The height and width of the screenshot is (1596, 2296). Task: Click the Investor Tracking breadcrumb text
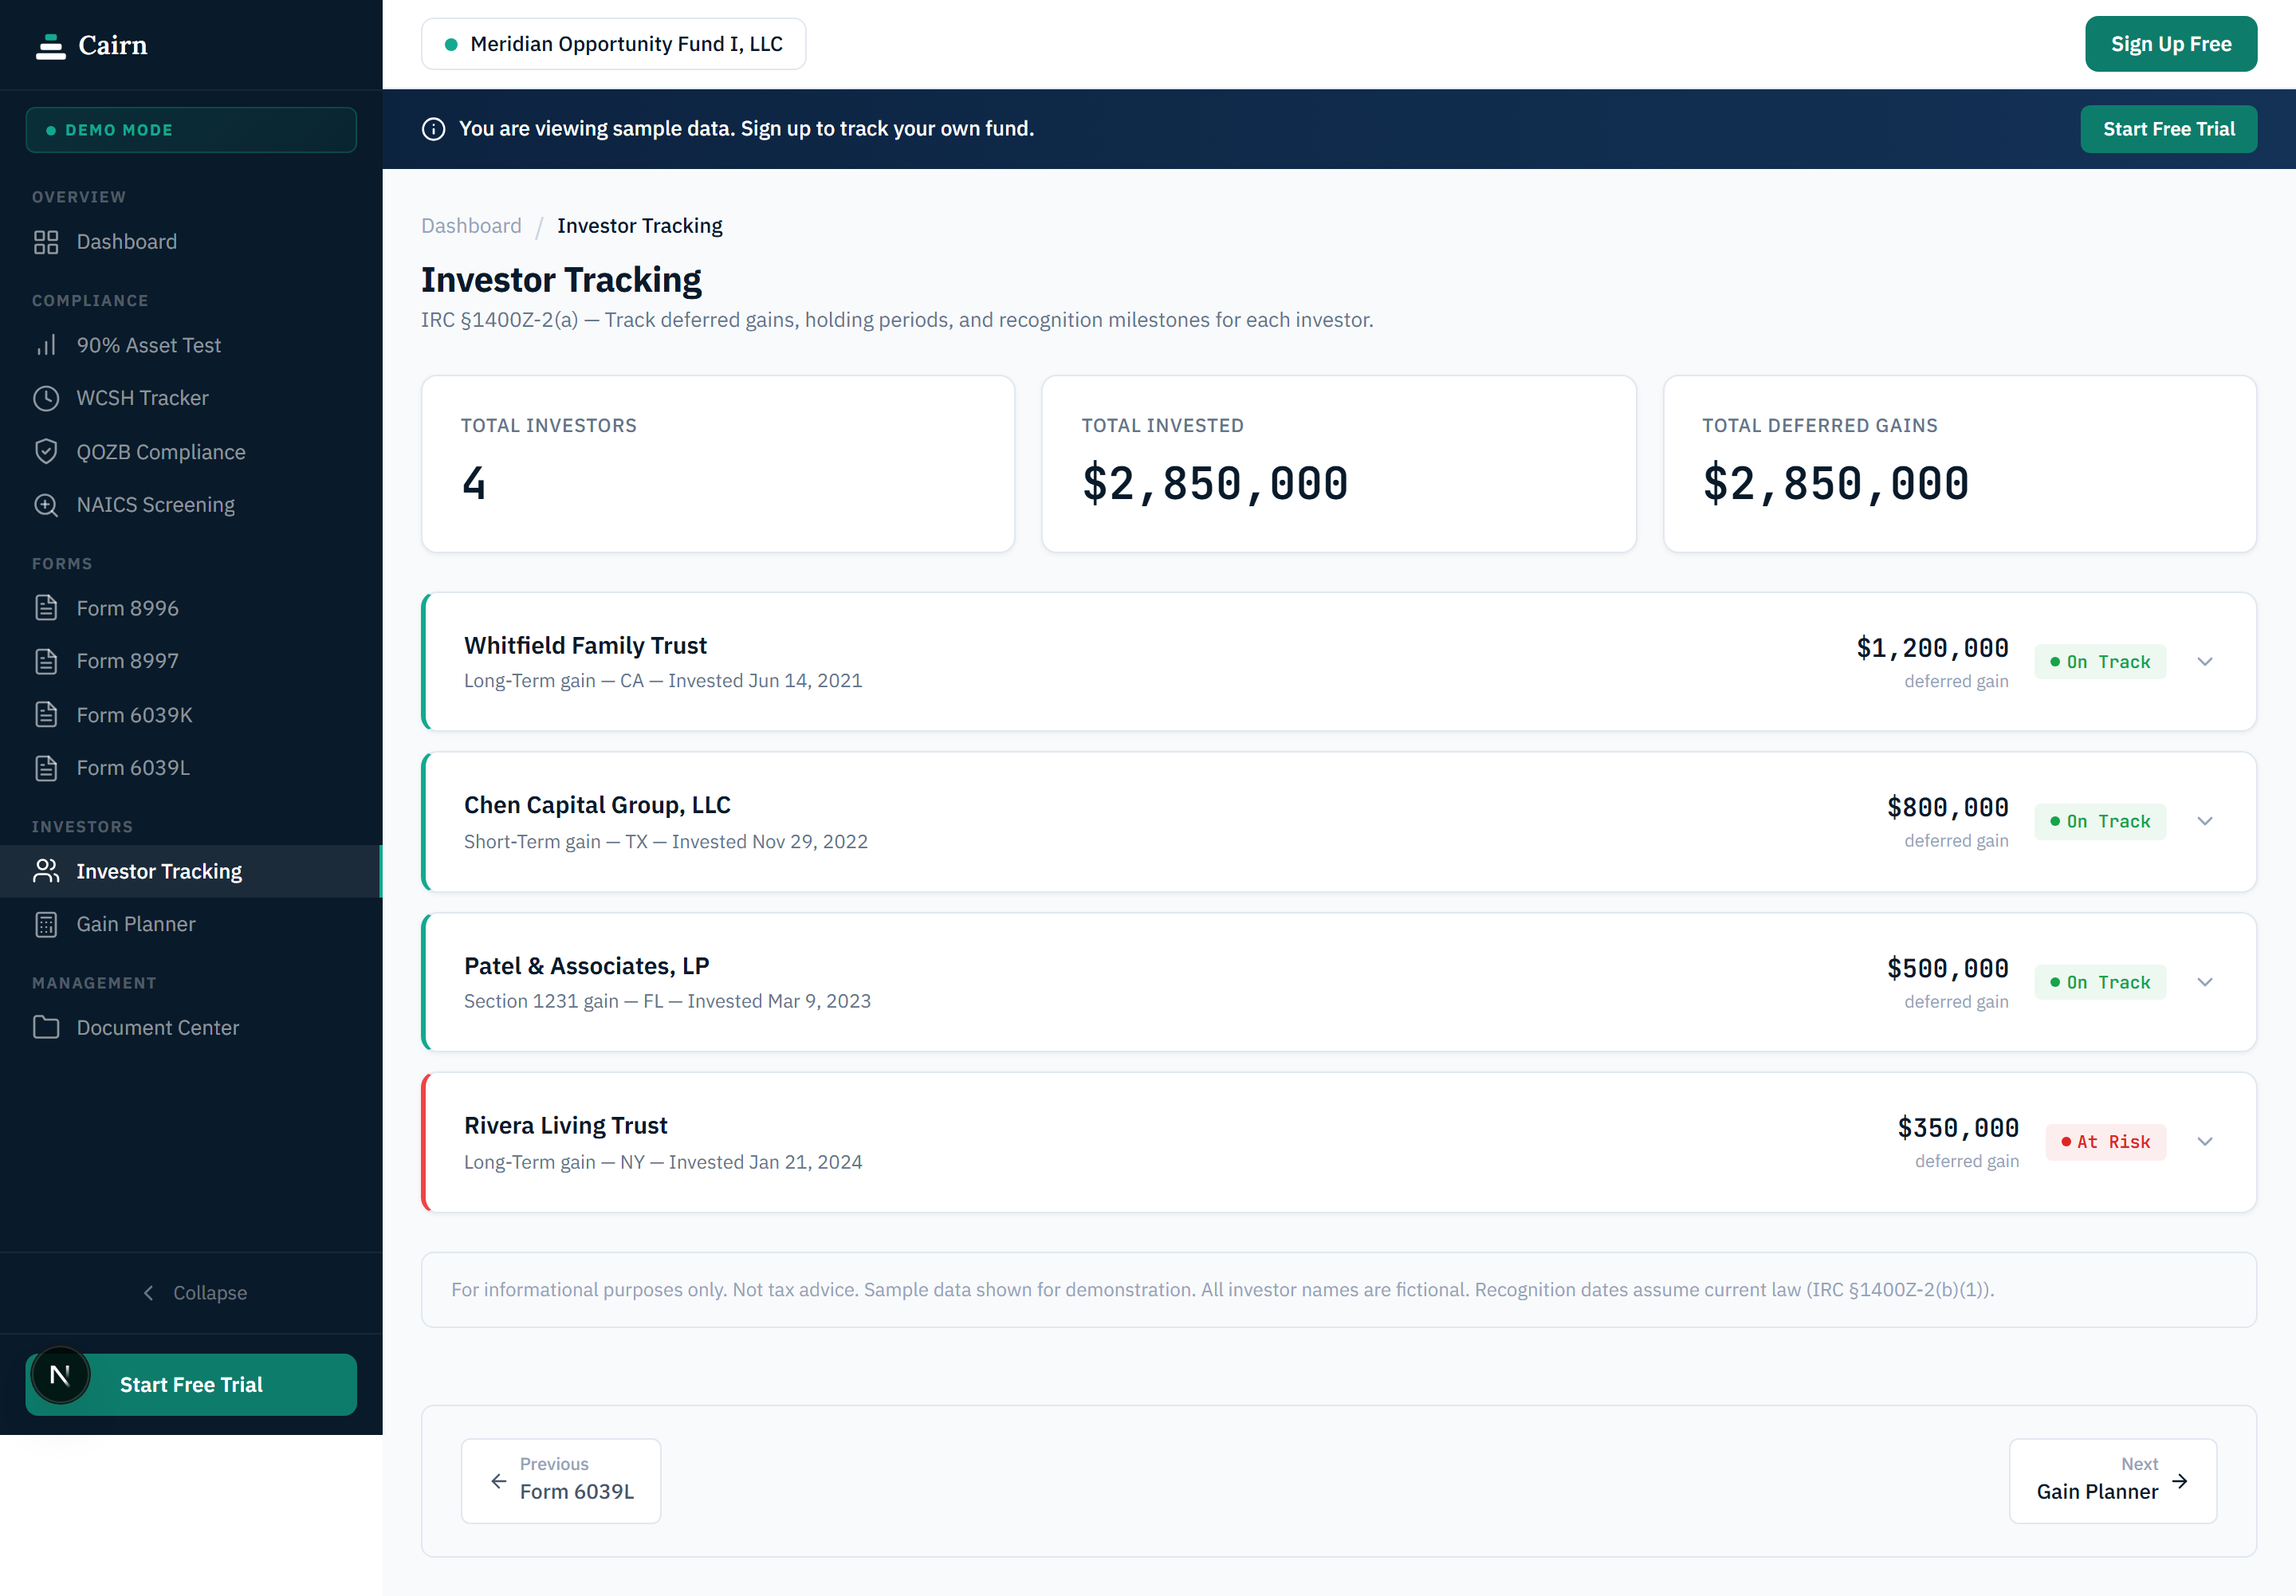coord(640,226)
